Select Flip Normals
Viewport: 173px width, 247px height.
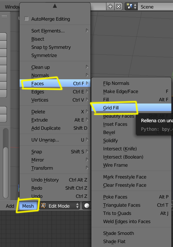click(x=131, y=83)
